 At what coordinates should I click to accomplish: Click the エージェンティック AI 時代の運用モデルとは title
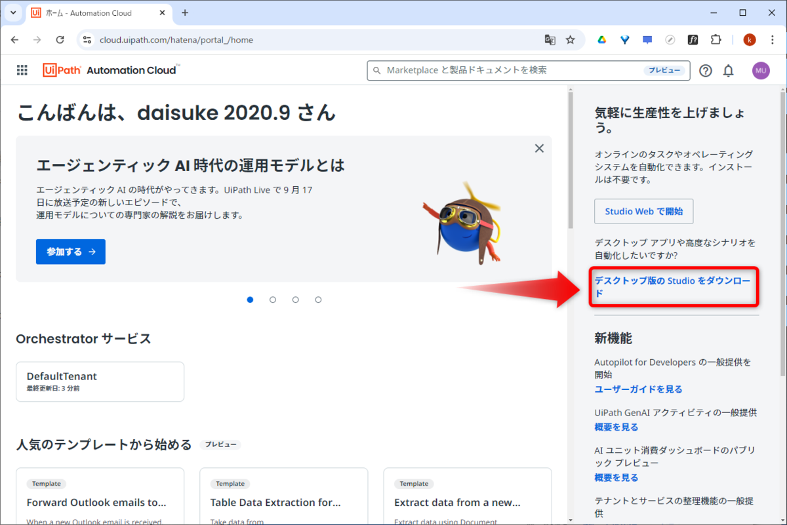(x=190, y=165)
